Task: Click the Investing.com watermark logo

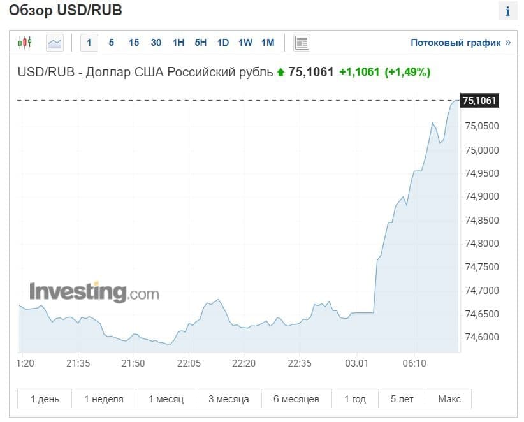Action: [94, 292]
